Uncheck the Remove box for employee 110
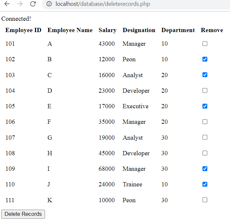Viewport: 230px width, 221px height. coord(205,184)
